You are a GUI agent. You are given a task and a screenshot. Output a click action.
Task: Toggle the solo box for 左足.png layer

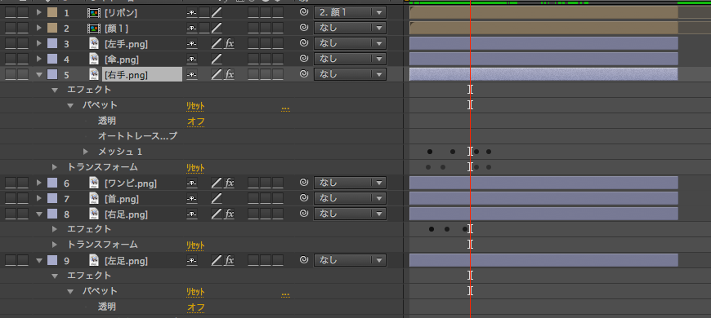click(11, 260)
